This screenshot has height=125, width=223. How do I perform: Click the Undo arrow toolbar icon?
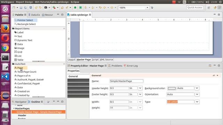[x=36, y=8]
